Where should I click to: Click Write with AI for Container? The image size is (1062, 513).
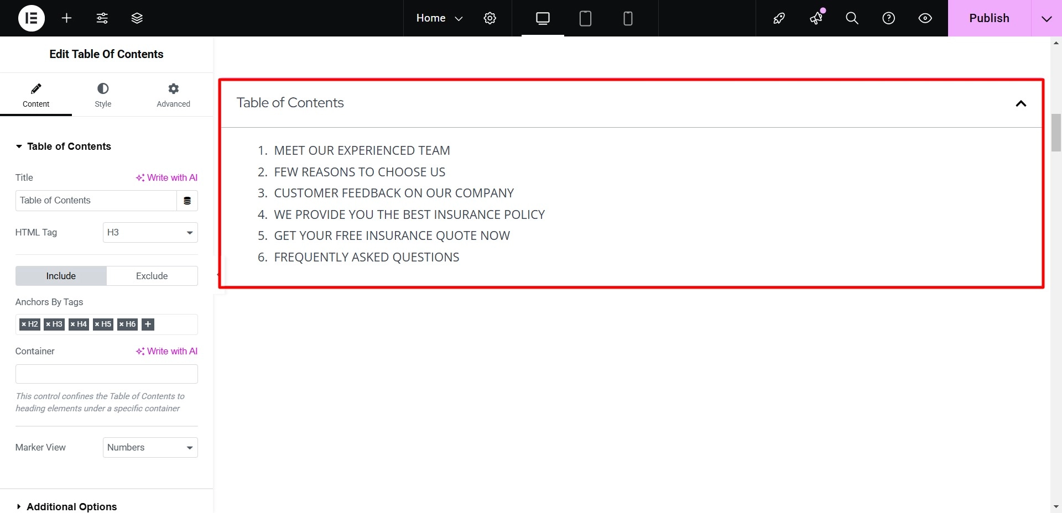[x=166, y=351]
